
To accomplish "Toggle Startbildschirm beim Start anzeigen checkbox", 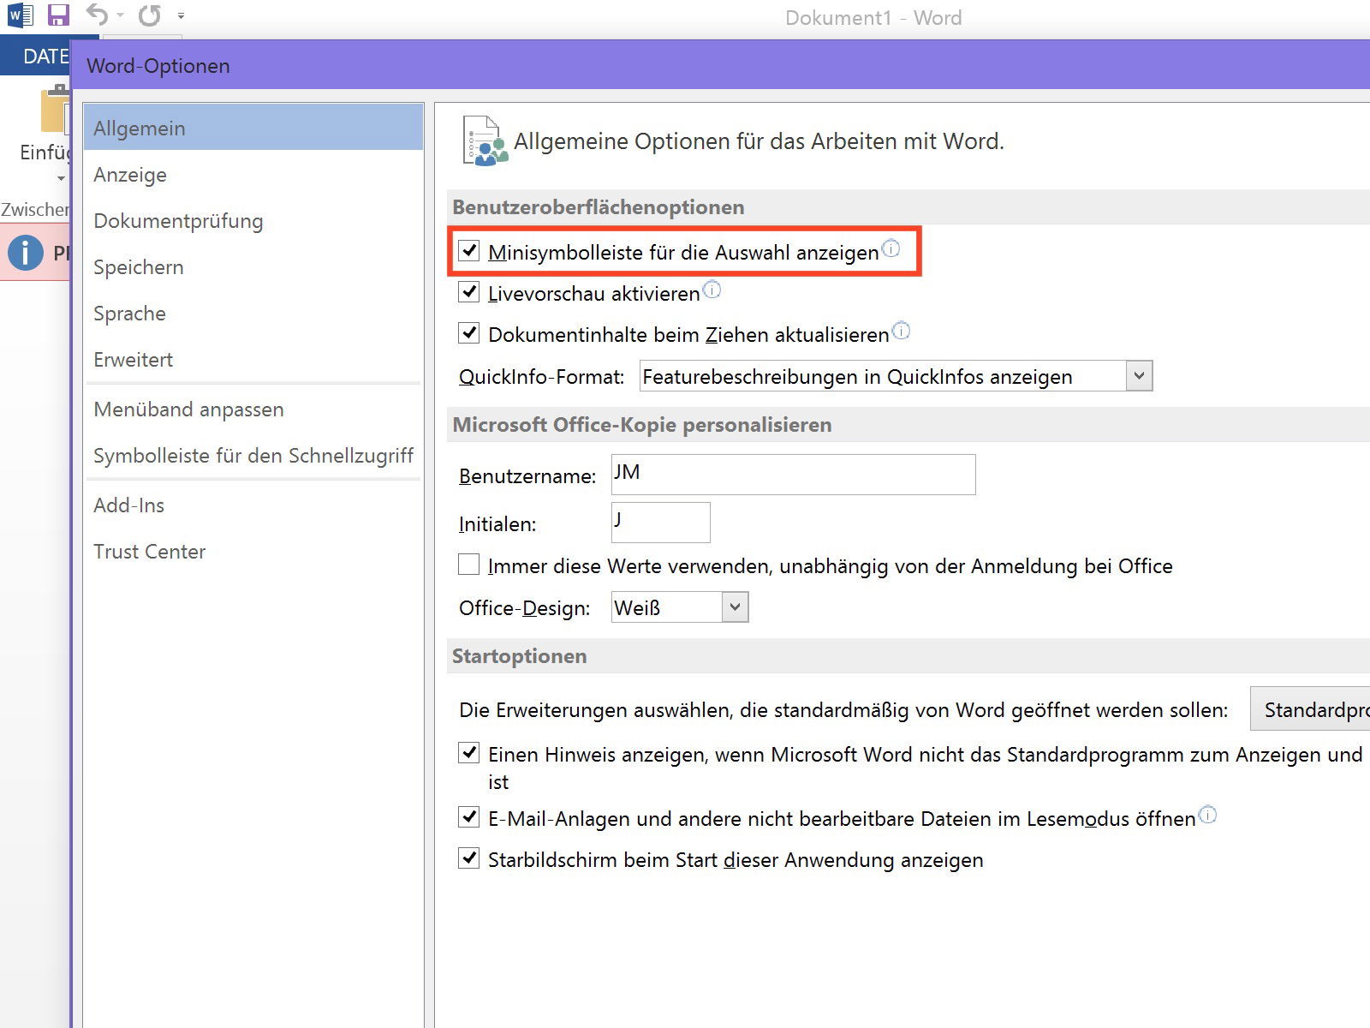I will click(x=469, y=858).
